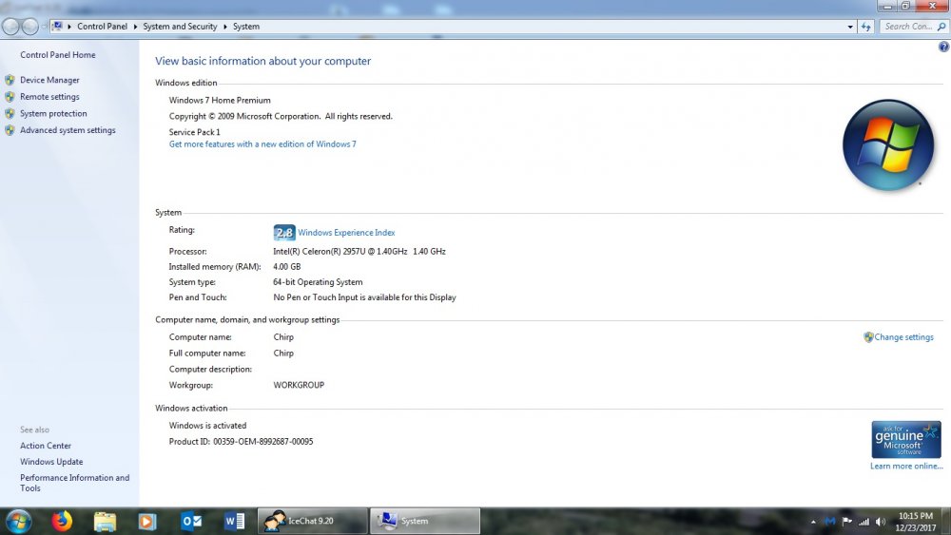The image size is (951, 535).
Task: Click the shield icon beside System protection
Action: click(10, 113)
